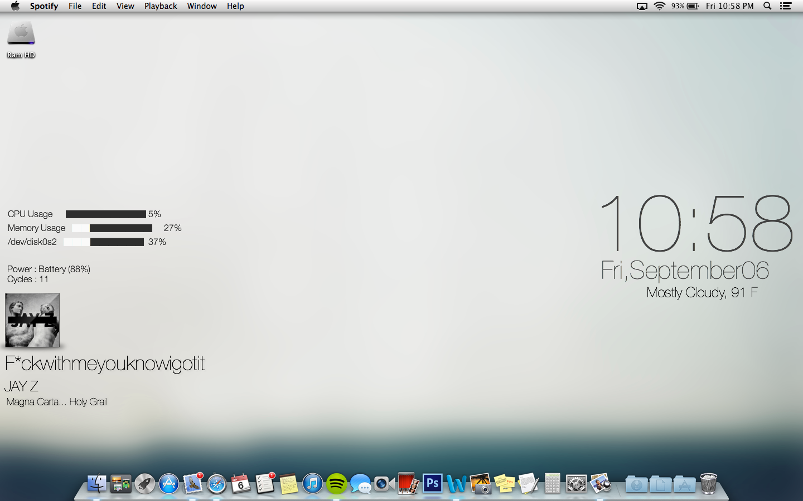Select the Ram HD desktop drive
803x501 pixels.
[21, 40]
